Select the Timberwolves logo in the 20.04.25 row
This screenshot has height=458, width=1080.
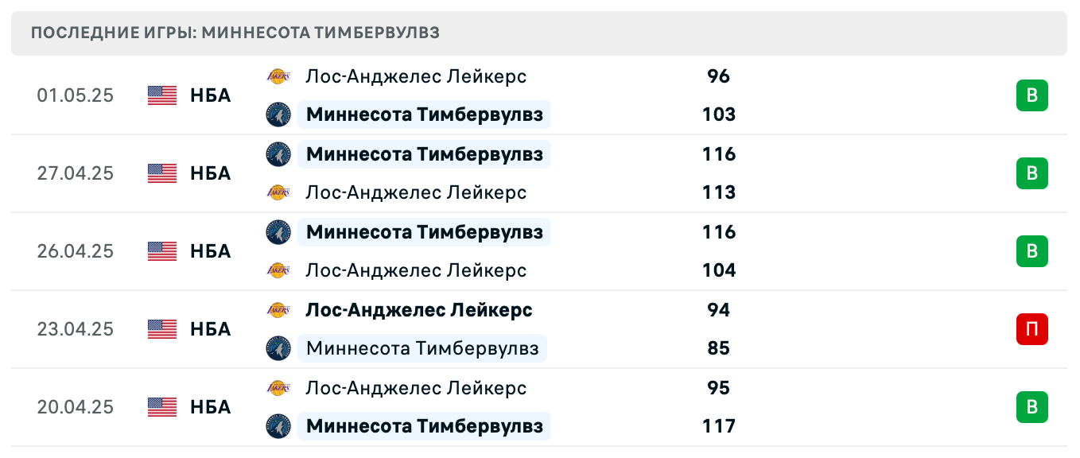278,426
